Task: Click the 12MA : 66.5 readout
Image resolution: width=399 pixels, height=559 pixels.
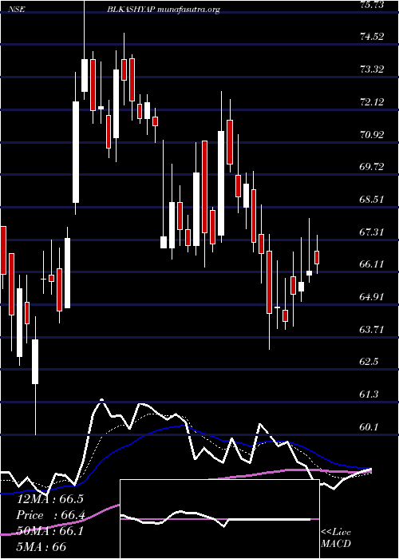Action: click(x=50, y=499)
